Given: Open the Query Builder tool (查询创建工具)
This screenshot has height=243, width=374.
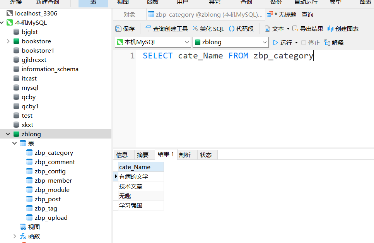Looking at the screenshot, I should click(x=166, y=29).
